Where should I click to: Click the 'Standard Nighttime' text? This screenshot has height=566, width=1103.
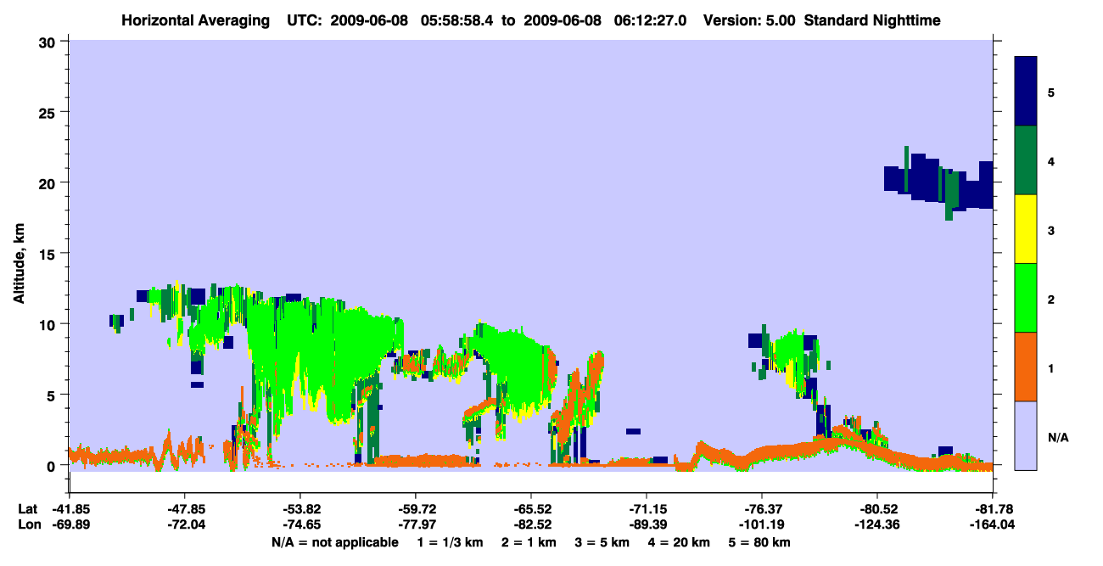tap(871, 20)
